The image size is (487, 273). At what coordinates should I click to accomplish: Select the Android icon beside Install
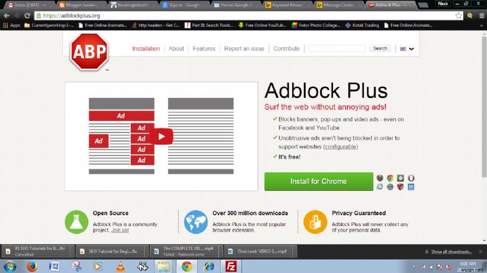click(x=401, y=178)
